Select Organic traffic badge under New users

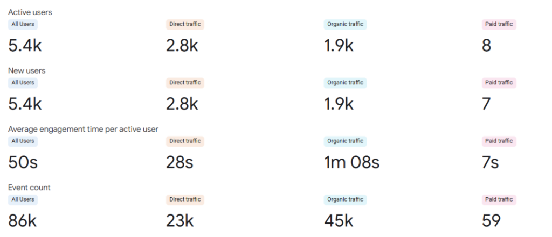[345, 83]
